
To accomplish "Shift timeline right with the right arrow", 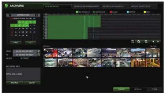I will [158, 42].
